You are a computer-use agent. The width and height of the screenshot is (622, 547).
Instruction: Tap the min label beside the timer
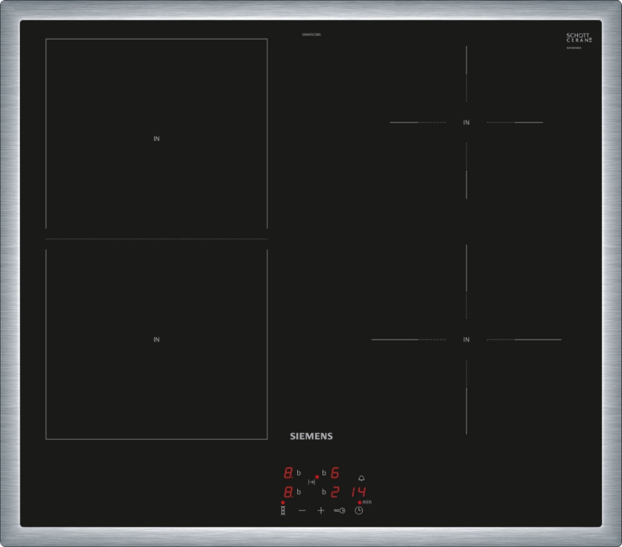tap(367, 502)
